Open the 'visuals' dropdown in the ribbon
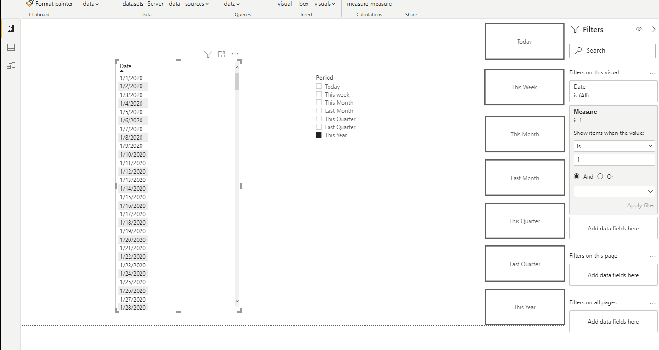The height and width of the screenshot is (350, 659). coord(325,4)
